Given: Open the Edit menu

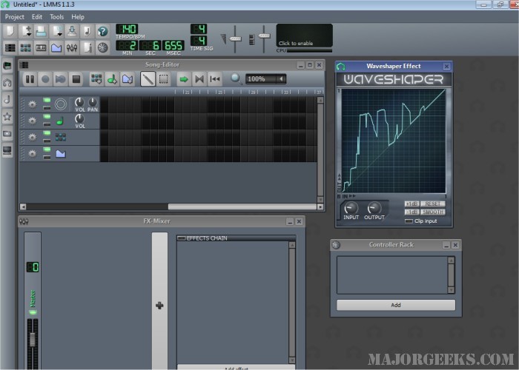Looking at the screenshot, I should pos(37,17).
